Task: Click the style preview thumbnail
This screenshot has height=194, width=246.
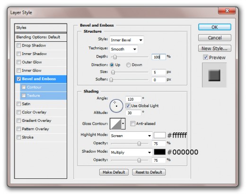Action: (x=214, y=75)
